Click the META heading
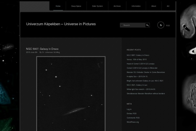This screenshot has width=196, height=131. 129,104
